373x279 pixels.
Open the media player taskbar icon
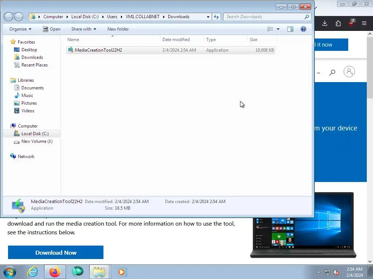122,272
